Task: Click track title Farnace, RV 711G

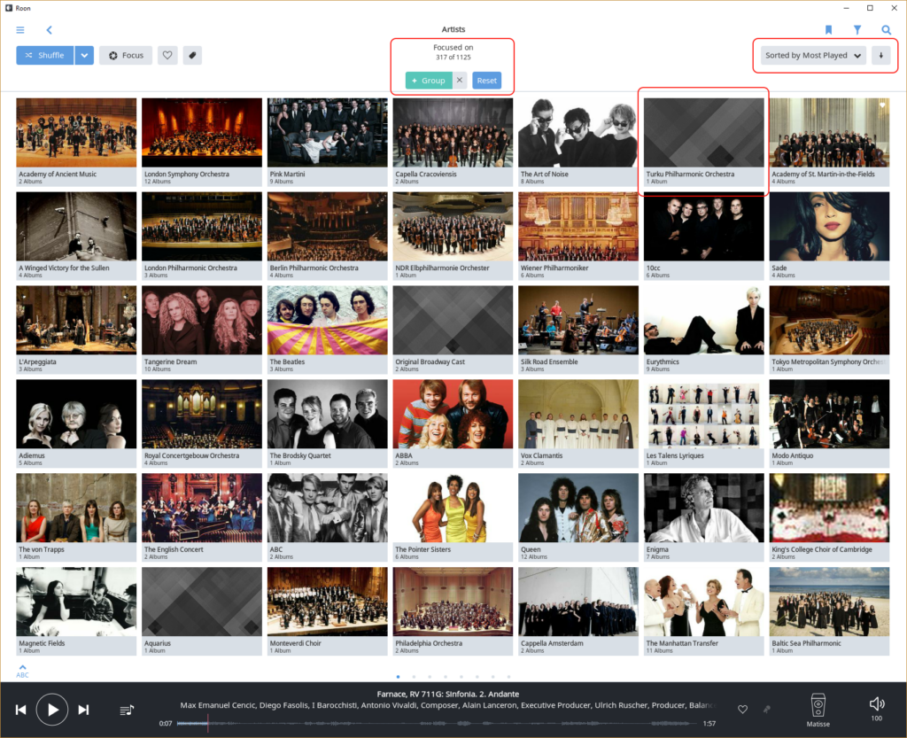Action: click(447, 694)
